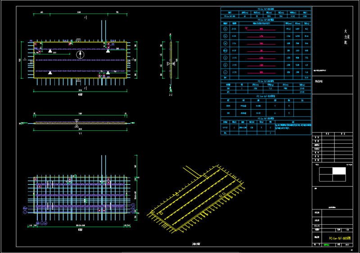The image size is (360, 253).
Task: Select the "1-1" section label below the elevation view
Action: [80, 133]
